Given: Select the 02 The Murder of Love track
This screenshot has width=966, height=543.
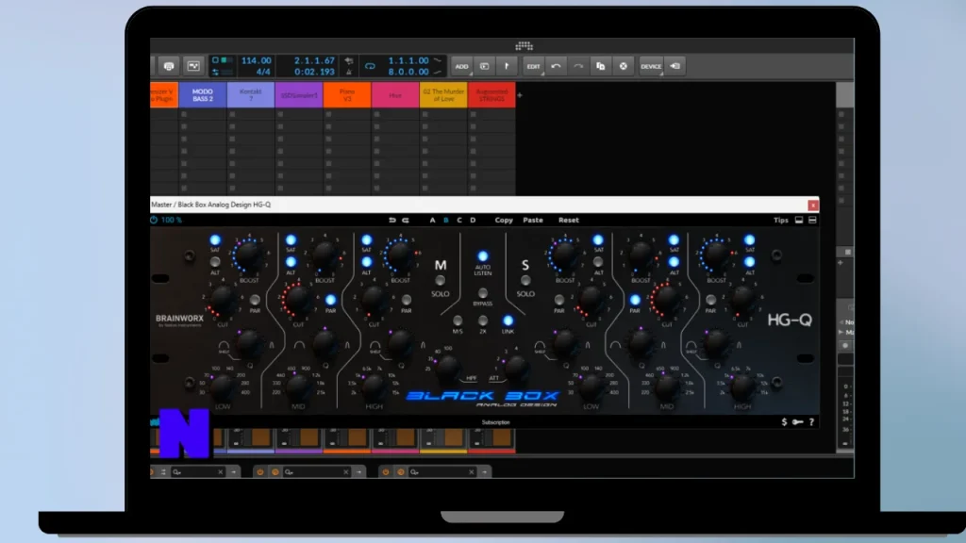Looking at the screenshot, I should coord(443,95).
